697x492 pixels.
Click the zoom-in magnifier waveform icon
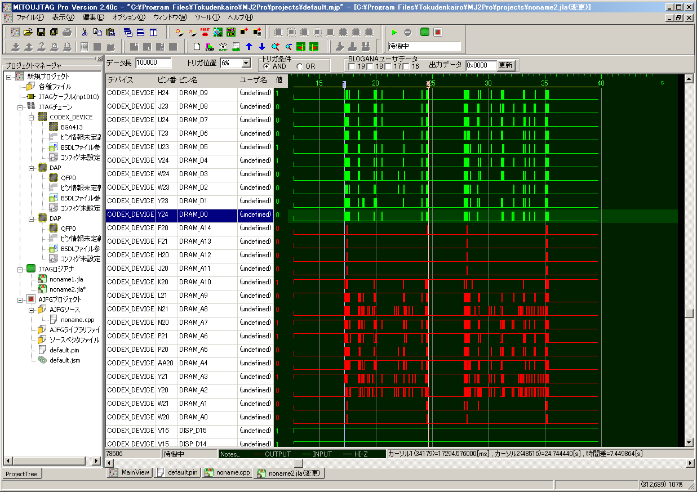click(275, 47)
